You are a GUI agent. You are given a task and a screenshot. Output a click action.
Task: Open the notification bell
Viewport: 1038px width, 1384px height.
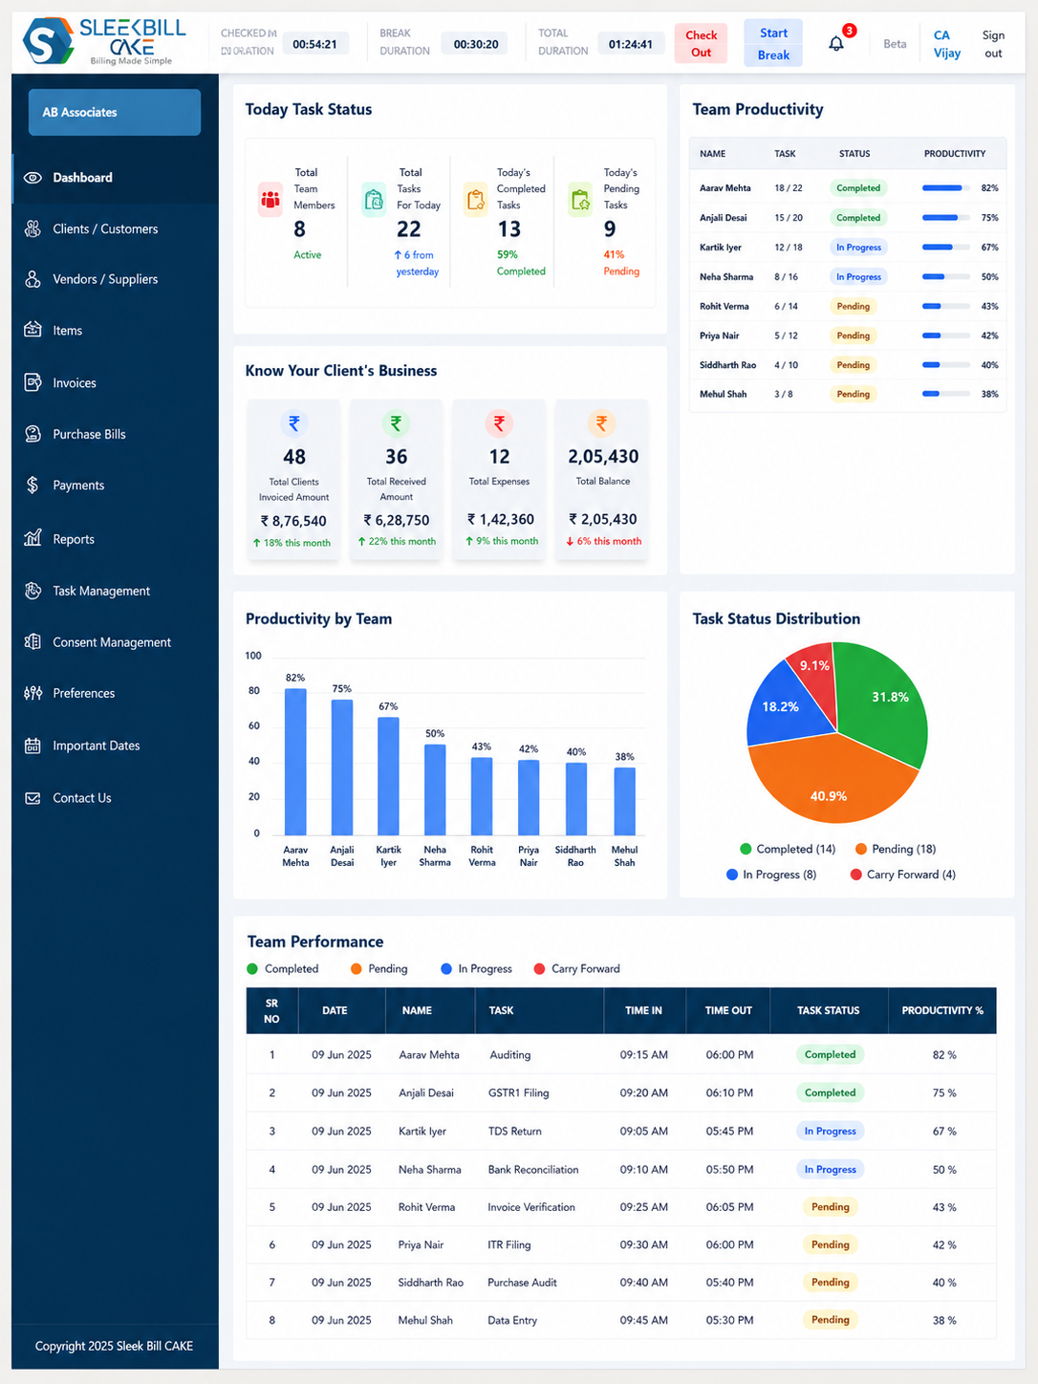836,43
